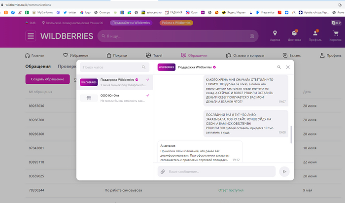Select 'ООО Юг Опт' chat
This screenshot has width=345, height=203.
(x=114, y=98)
